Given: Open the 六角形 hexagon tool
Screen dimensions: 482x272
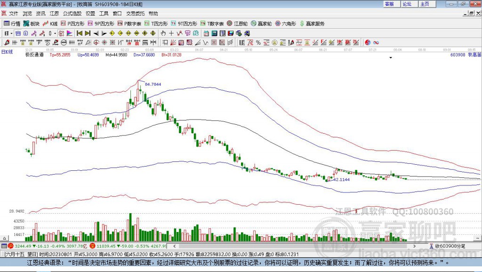Looking at the screenshot, I should pos(286,24).
